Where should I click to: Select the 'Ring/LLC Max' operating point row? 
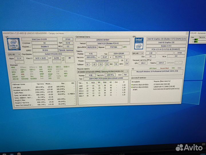pos(44,100)
